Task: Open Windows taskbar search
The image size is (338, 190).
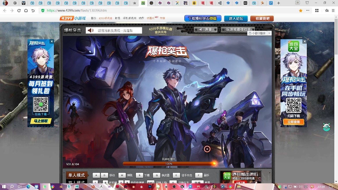Action: coord(12,187)
